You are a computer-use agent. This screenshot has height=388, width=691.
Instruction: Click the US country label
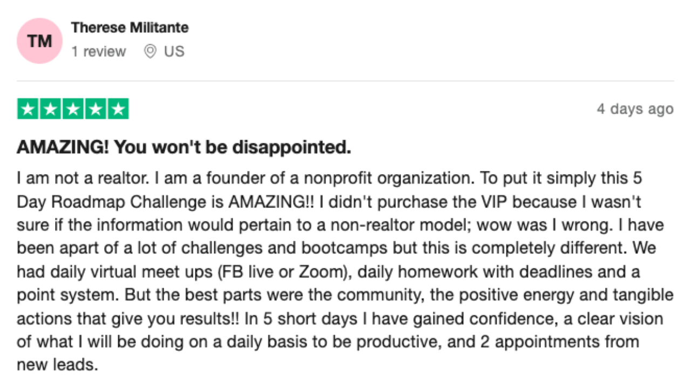pyautogui.click(x=174, y=52)
